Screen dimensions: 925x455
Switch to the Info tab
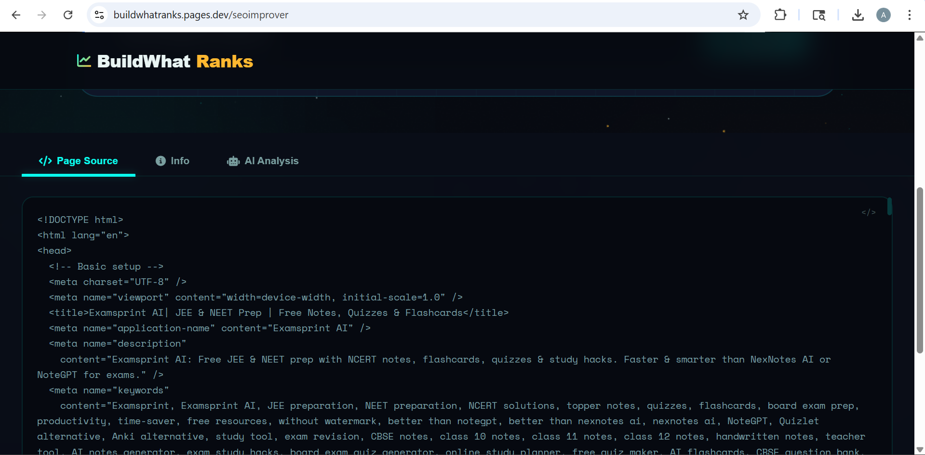(x=180, y=160)
